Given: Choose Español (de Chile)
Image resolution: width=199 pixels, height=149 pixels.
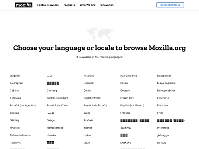Looking at the screenshot, I should 57,106.
